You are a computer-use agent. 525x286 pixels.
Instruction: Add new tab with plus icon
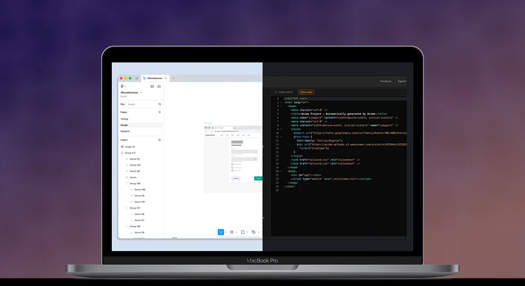(x=173, y=78)
